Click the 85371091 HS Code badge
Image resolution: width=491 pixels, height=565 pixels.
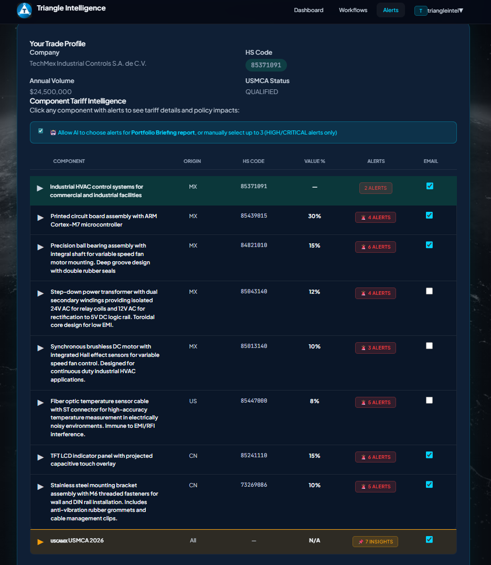click(x=266, y=65)
